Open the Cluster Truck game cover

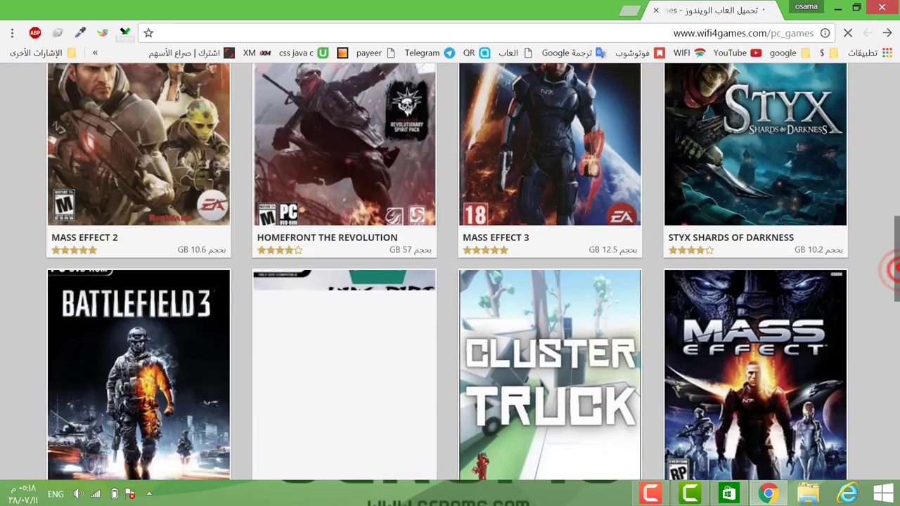[x=550, y=375]
